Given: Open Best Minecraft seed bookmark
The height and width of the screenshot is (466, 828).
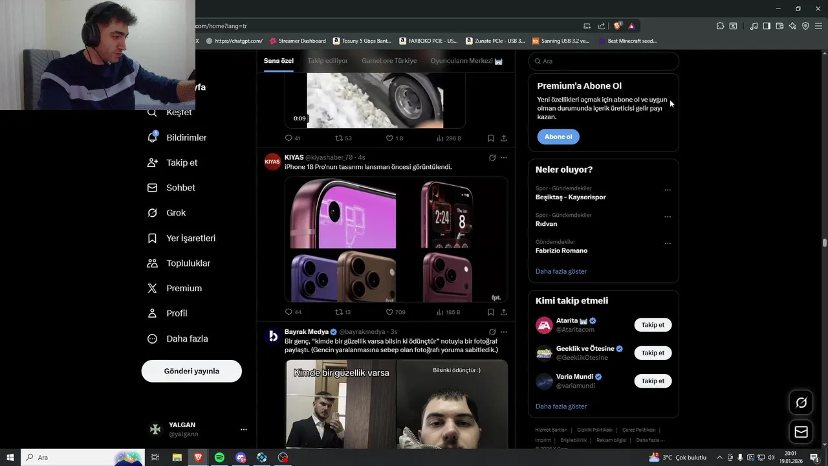Looking at the screenshot, I should 627,41.
